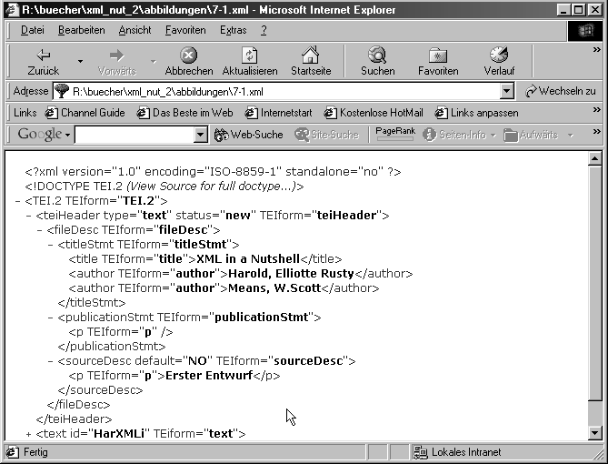Click the 'XML in a Nutshell' title text
This screenshot has height=464, width=608.
[x=248, y=259]
